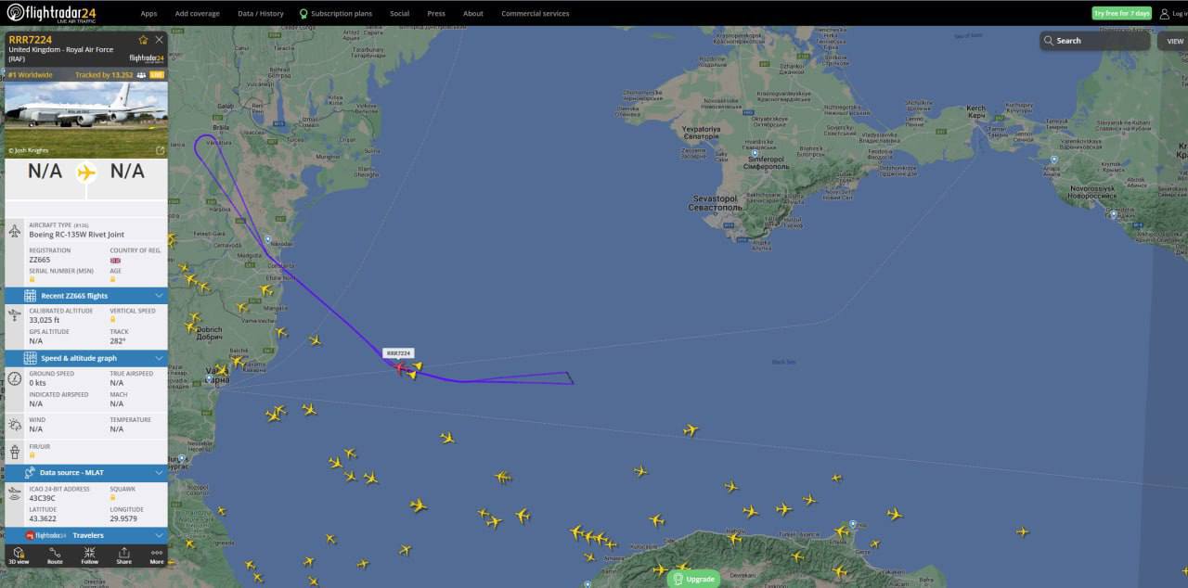Open the Subscription plans menu item
The height and width of the screenshot is (588, 1188).
pos(335,14)
